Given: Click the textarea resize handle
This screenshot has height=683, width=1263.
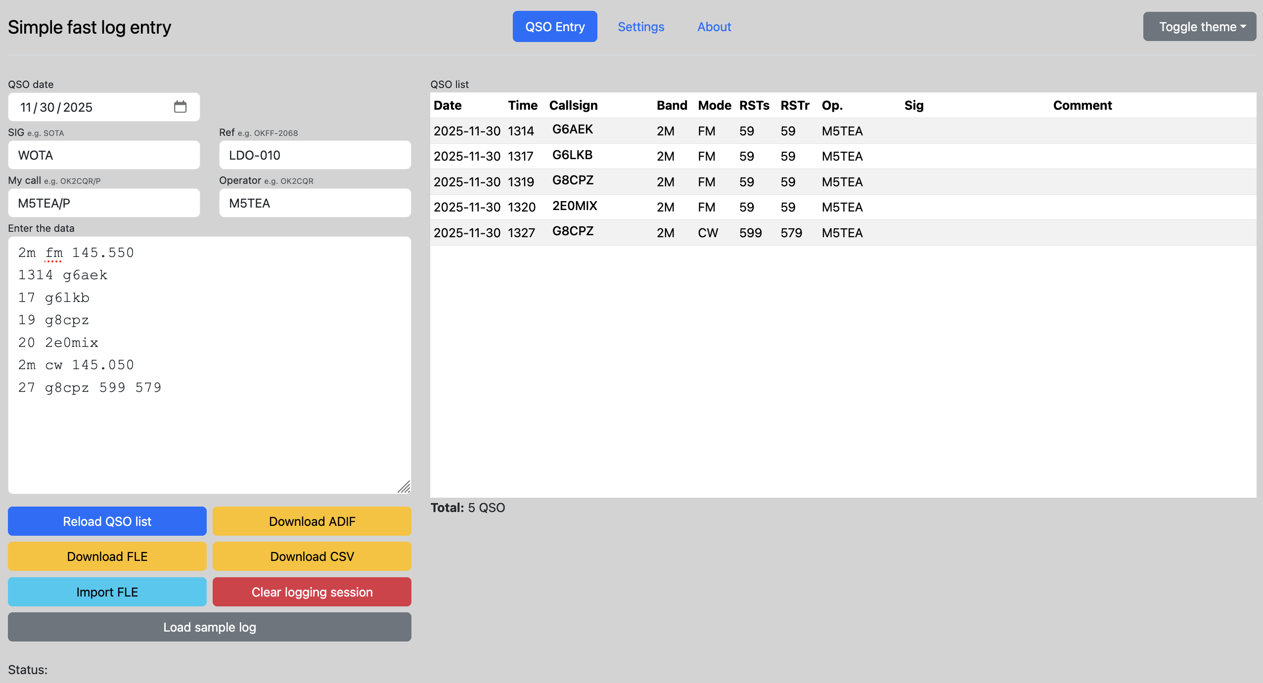Looking at the screenshot, I should pos(404,487).
